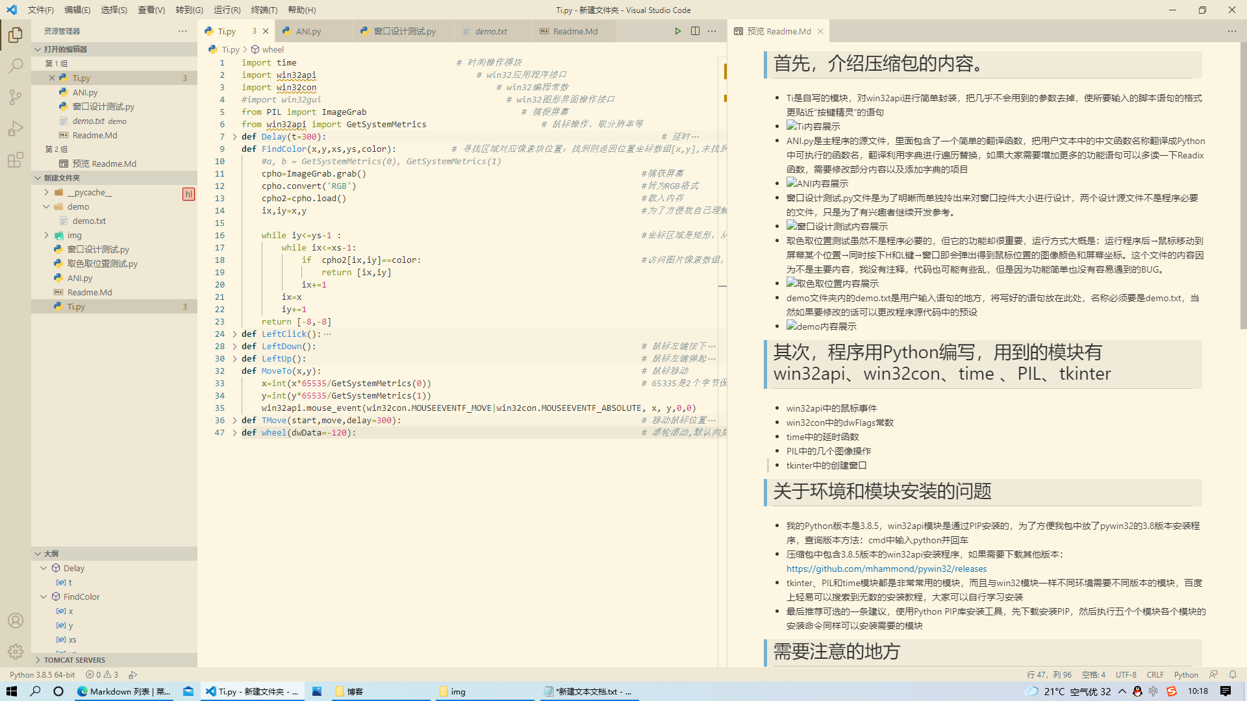
Task: Open Accounts menu in activity bar
Action: 16,621
